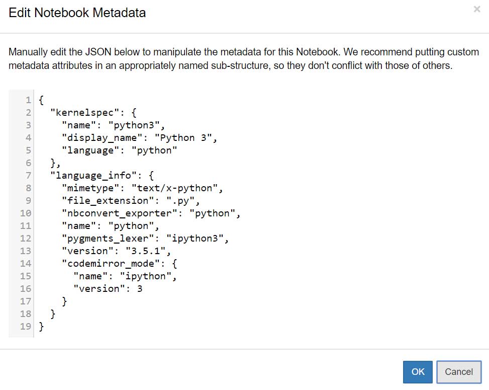The height and width of the screenshot is (390, 489).
Task: Click the "ipython3" pygments_lexer value
Action: tap(200, 238)
